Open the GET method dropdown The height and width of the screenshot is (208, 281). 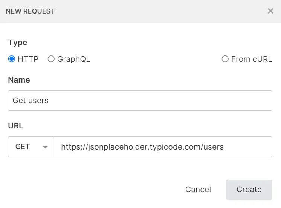(31, 147)
